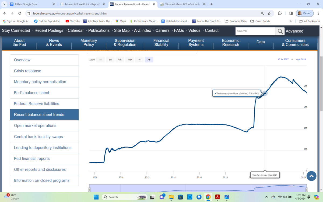Screen dimensions: 323x202
Task: Click the Recent Postings header link
Action: [49, 30]
